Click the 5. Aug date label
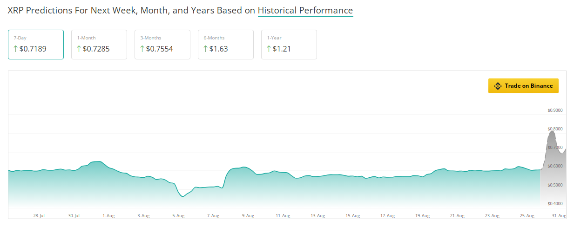Image resolution: width=574 pixels, height=226 pixels. pos(178,216)
